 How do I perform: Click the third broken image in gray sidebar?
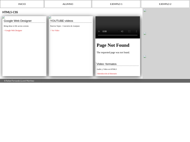(x=145, y=57)
